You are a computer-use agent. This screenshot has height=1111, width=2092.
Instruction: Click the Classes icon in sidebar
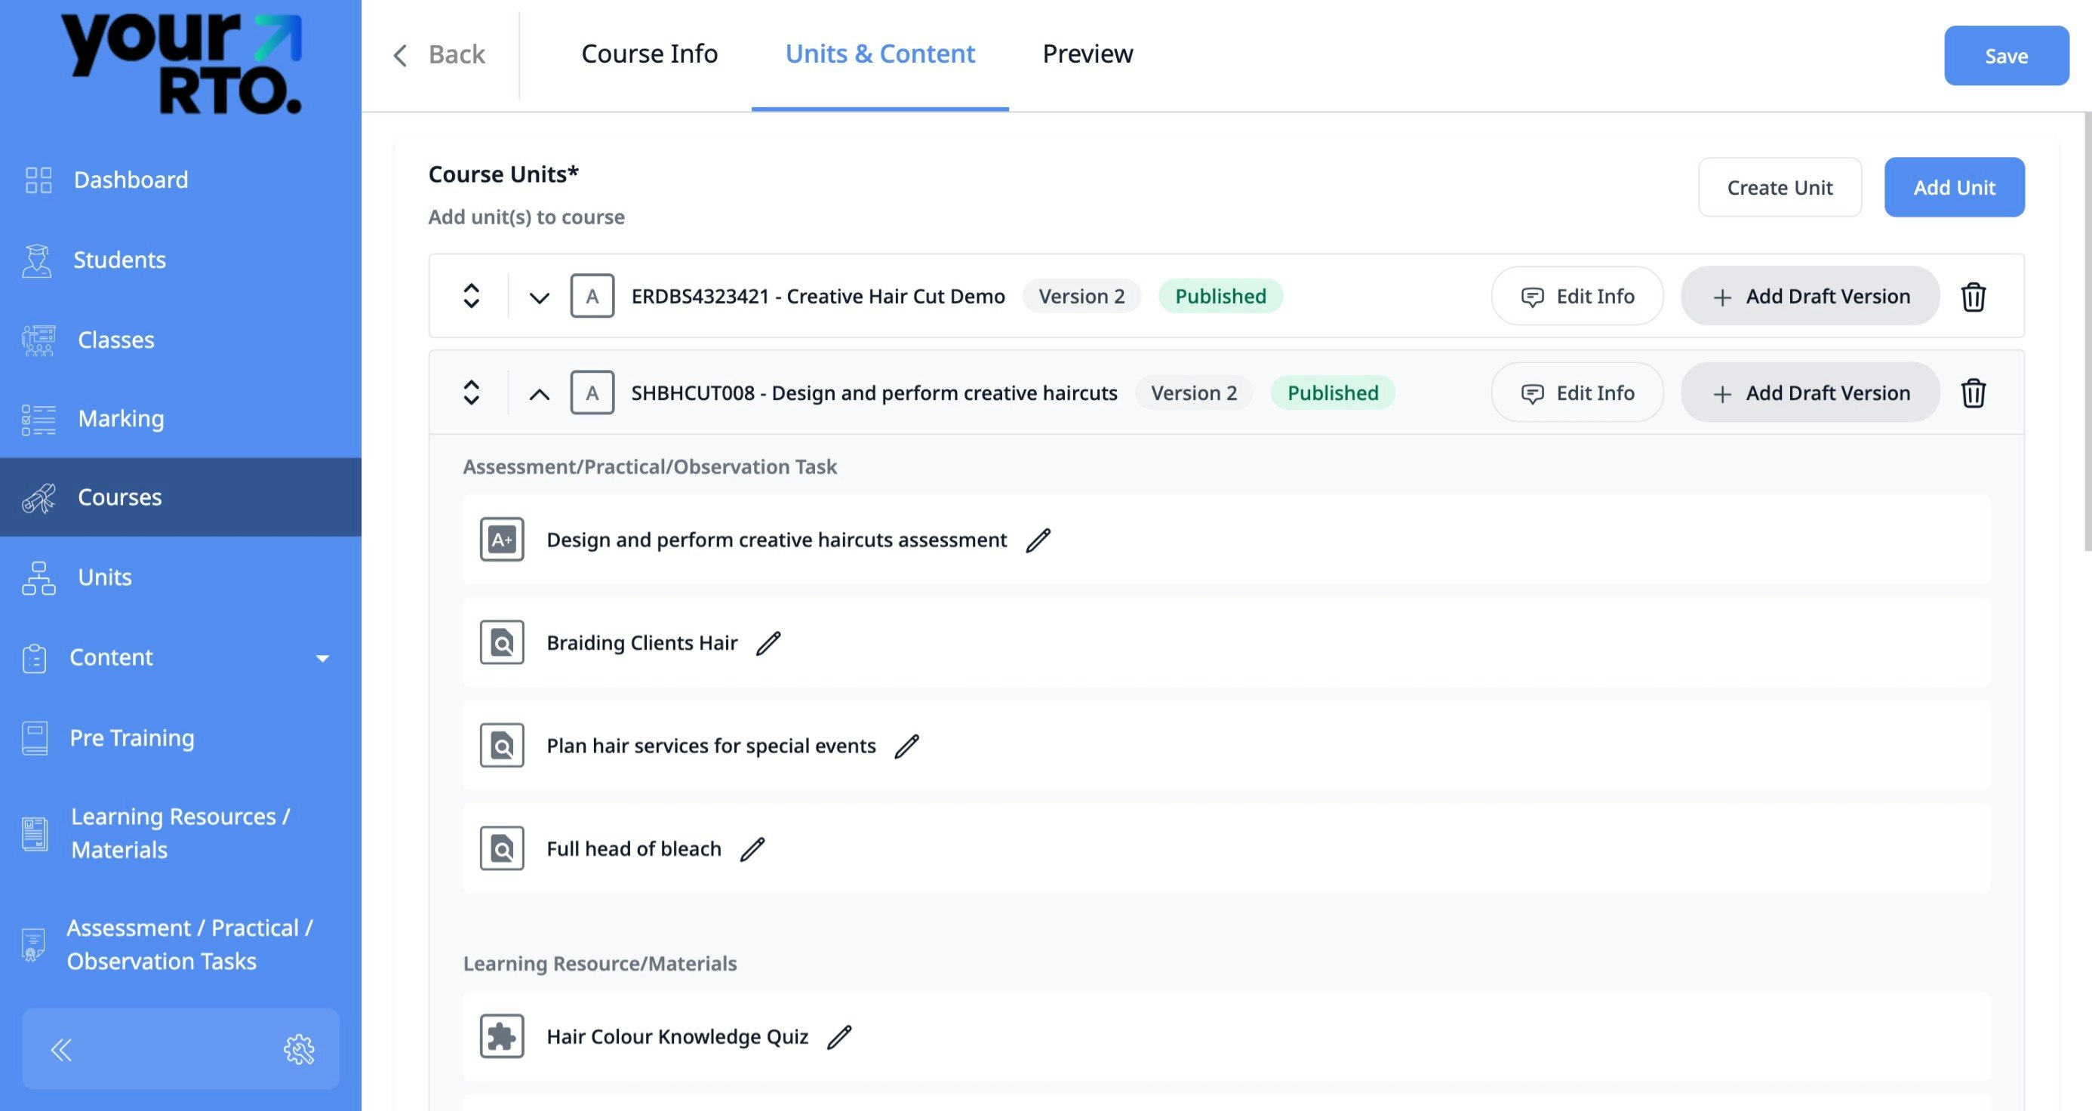point(38,340)
